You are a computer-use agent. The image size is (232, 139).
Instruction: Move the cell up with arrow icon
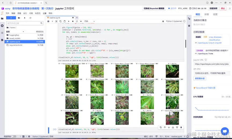(165, 127)
